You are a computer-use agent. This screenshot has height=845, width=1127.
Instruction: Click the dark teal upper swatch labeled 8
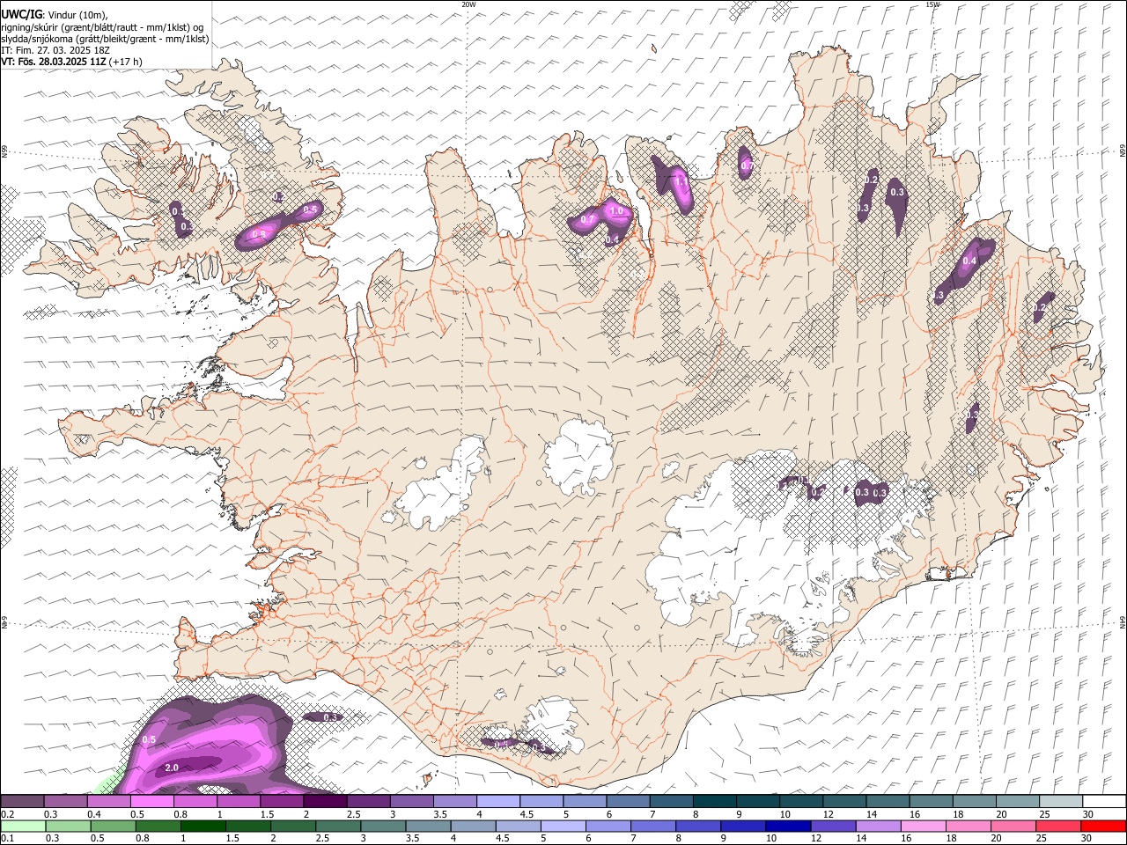714,801
